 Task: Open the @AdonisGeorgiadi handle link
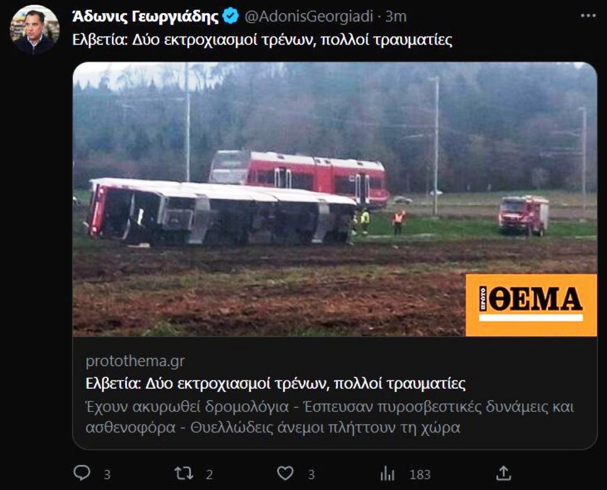309,16
